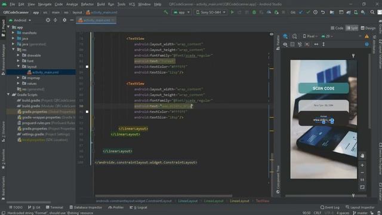The width and height of the screenshot is (382, 215).
Task: Open the Layout Inspector
Action: [x=360, y=207]
